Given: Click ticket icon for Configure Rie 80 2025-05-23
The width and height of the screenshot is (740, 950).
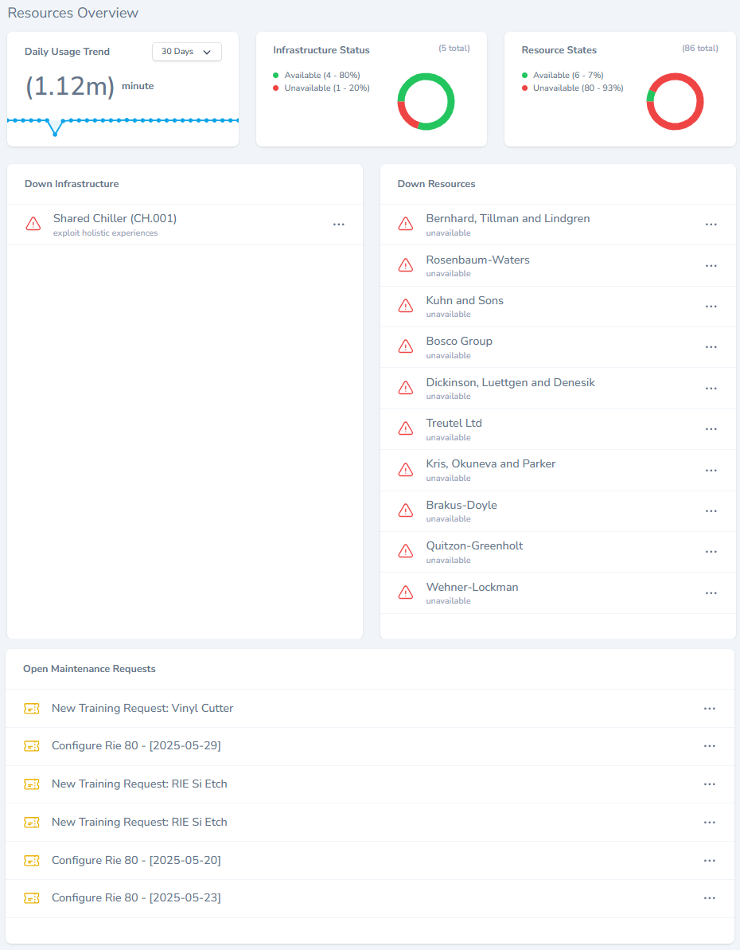Looking at the screenshot, I should (32, 898).
